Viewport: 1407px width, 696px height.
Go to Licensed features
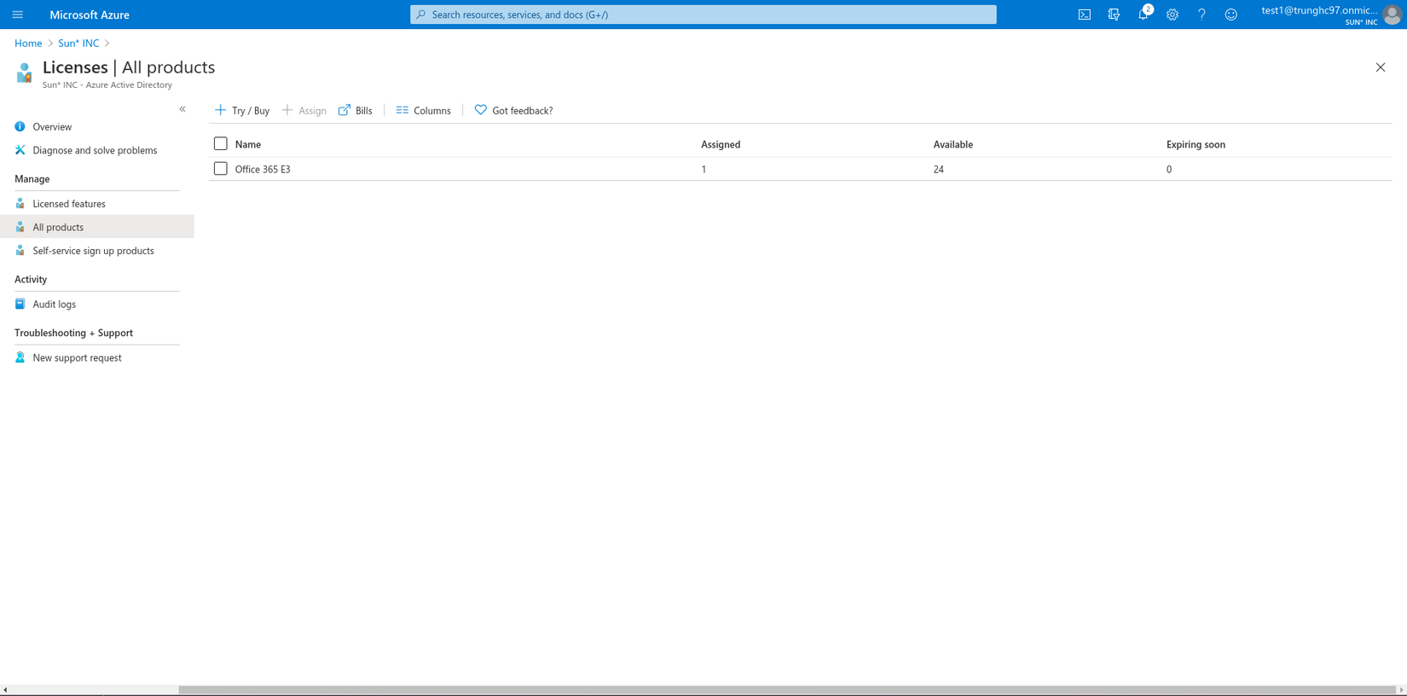69,204
